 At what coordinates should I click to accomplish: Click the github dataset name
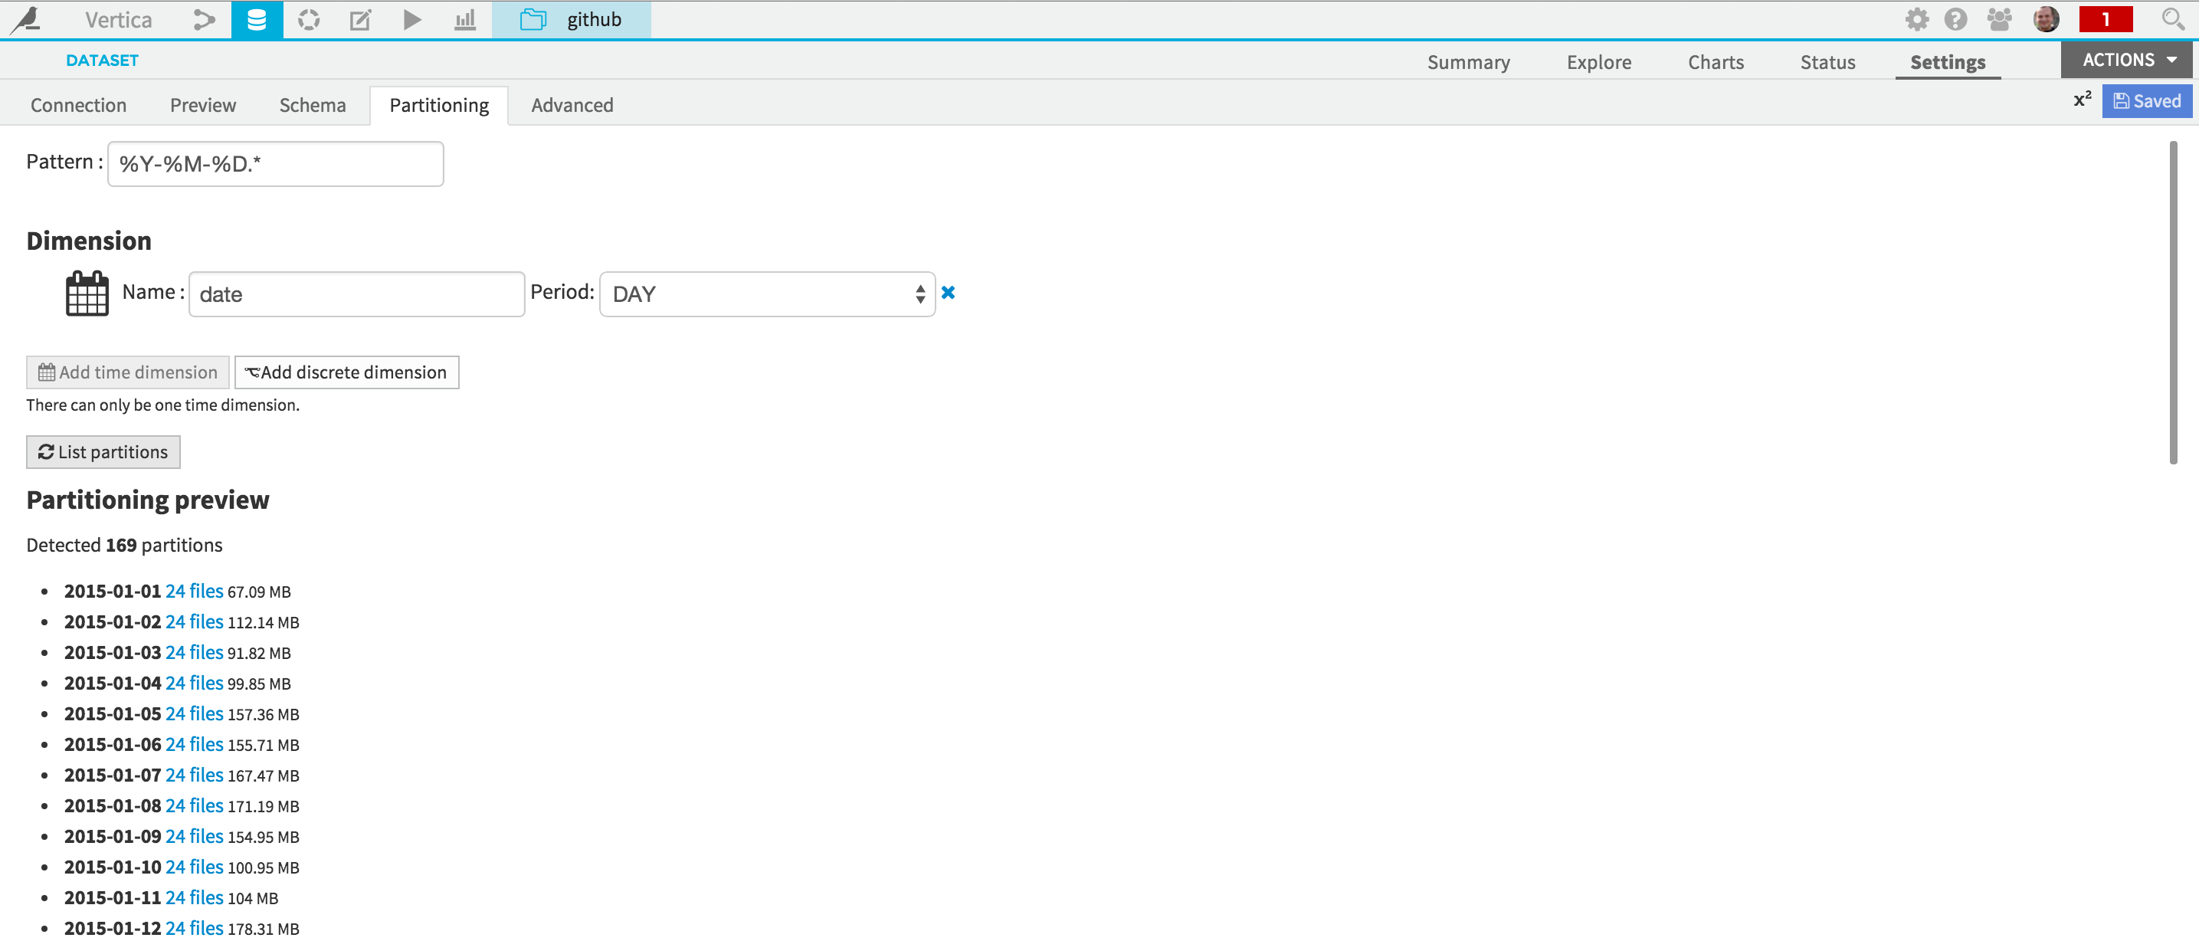pos(594,19)
